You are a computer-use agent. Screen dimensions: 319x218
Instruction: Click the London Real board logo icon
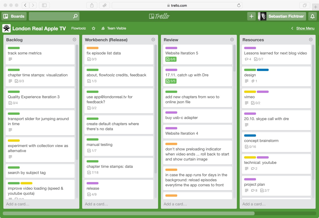[6, 28]
